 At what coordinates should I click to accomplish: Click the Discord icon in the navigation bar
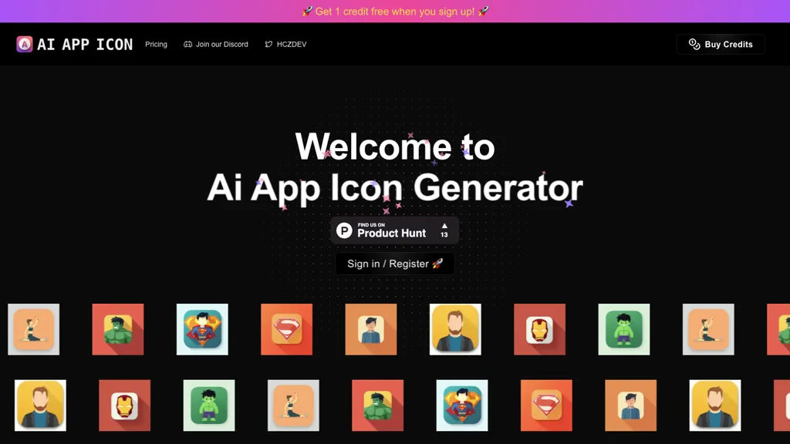click(187, 44)
